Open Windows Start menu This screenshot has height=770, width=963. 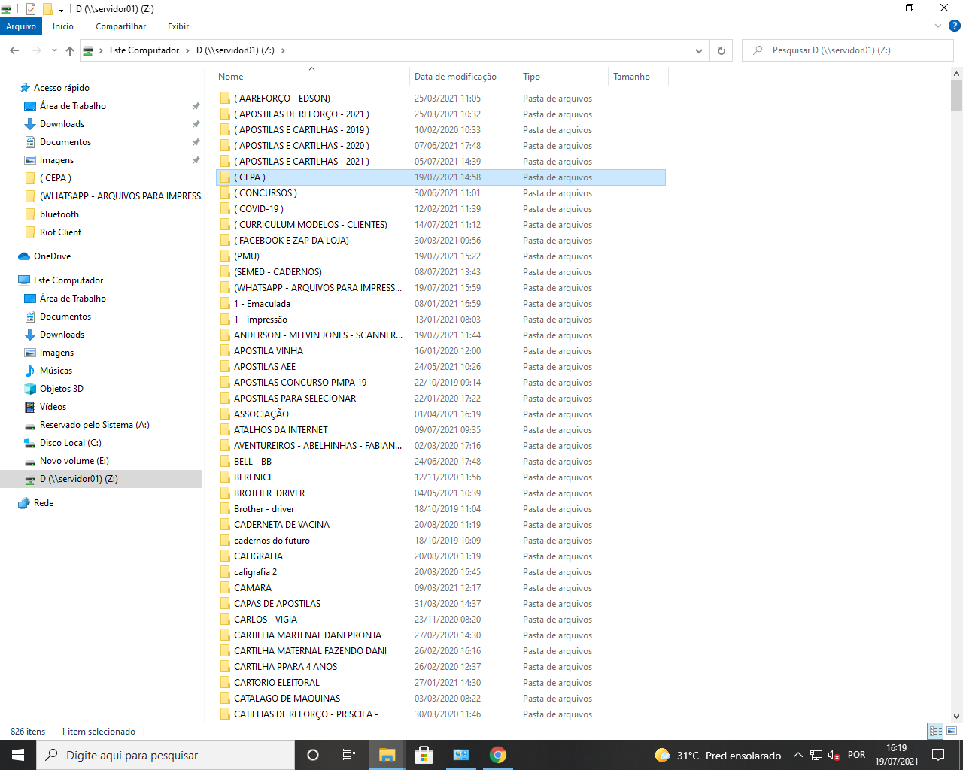[18, 755]
